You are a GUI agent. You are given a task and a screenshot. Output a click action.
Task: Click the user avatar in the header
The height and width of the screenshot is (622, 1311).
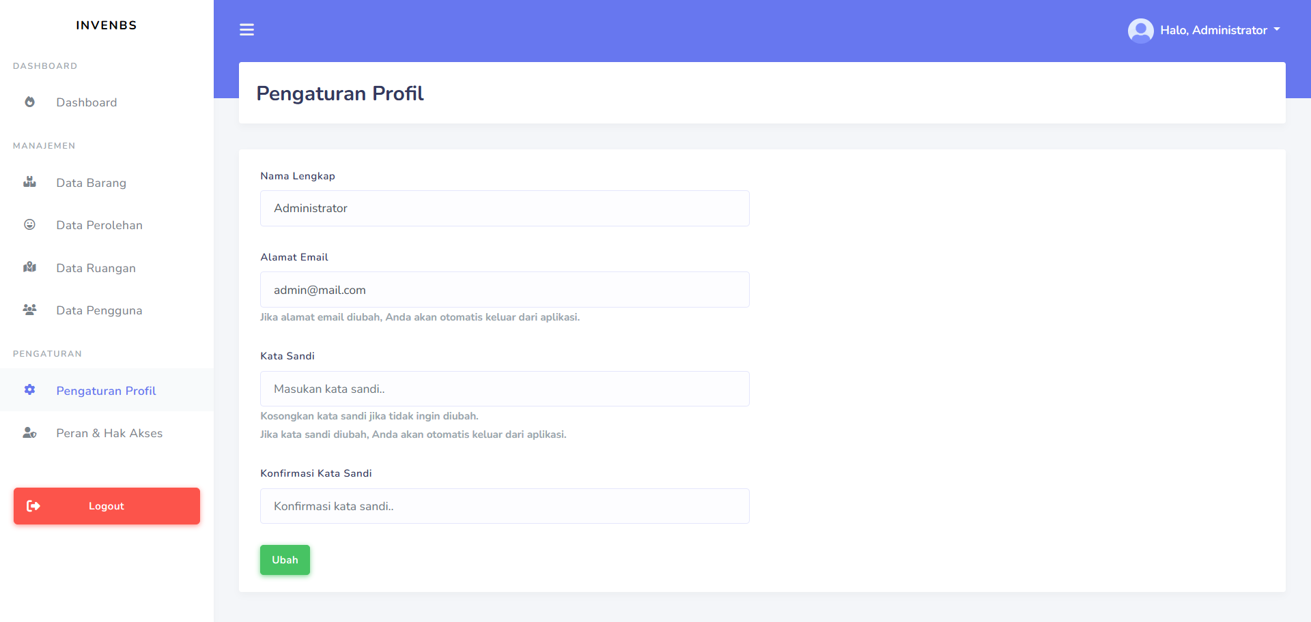1140,31
